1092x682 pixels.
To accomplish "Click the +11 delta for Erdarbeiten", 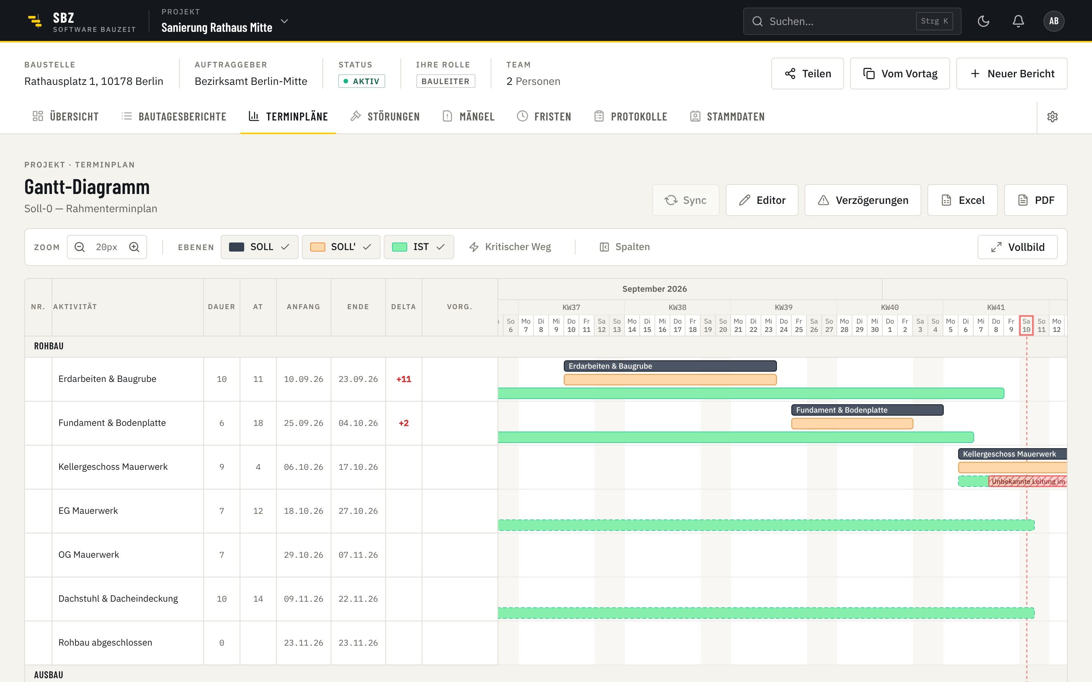I will pyautogui.click(x=403, y=379).
